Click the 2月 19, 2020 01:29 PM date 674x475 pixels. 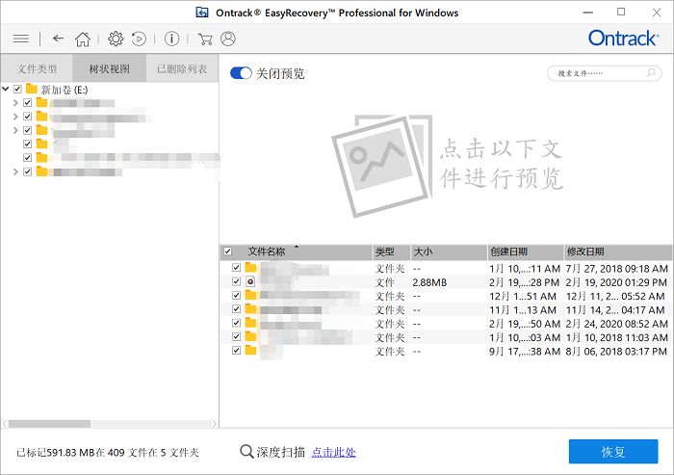616,282
